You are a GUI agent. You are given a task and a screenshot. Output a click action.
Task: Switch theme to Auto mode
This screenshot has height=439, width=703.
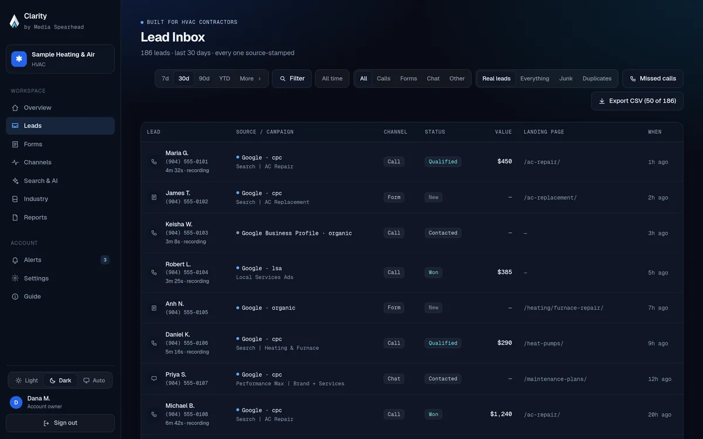94,380
